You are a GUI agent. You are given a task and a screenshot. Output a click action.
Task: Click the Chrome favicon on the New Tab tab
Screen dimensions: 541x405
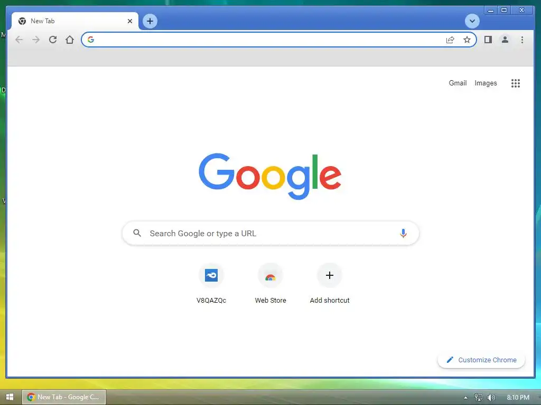coord(22,21)
